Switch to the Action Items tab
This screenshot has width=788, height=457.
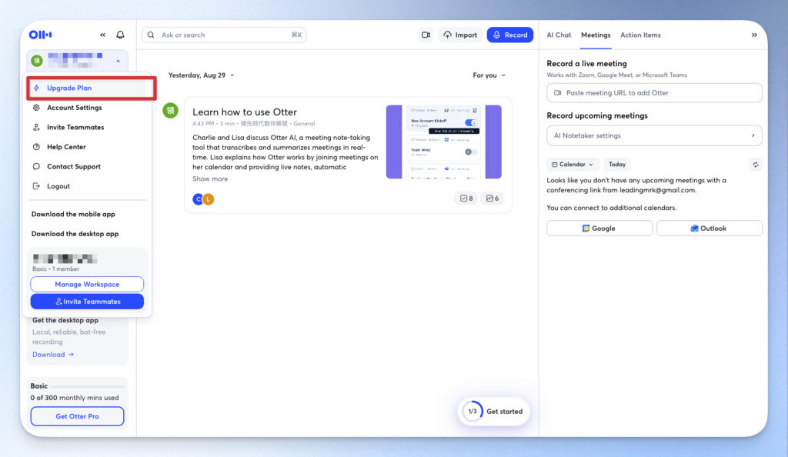(640, 35)
